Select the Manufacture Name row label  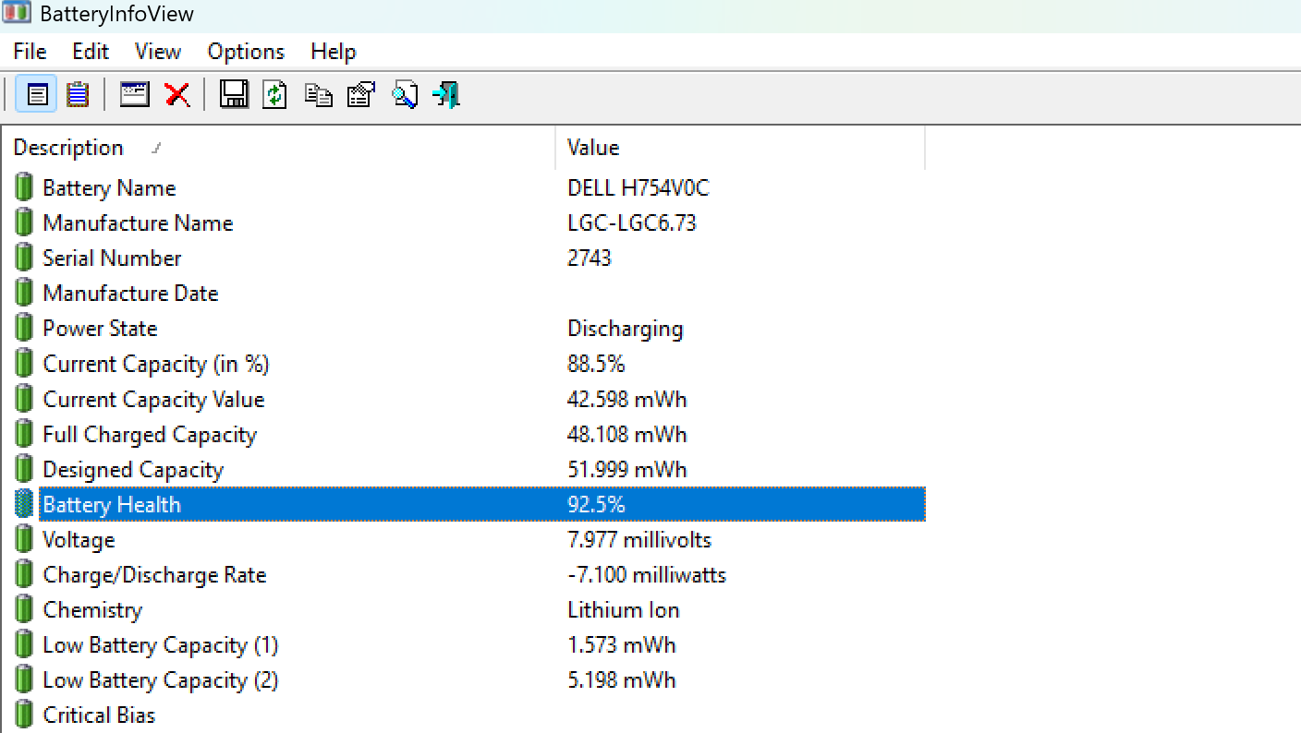coord(138,223)
